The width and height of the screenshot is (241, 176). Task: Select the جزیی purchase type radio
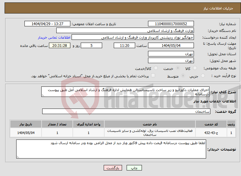[203, 75]
